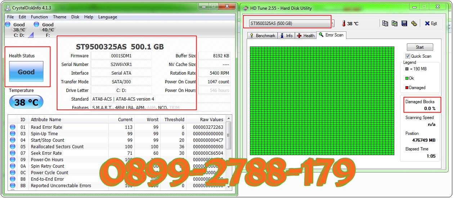Click the Standard field ATA8-ACS version 4

(161, 99)
